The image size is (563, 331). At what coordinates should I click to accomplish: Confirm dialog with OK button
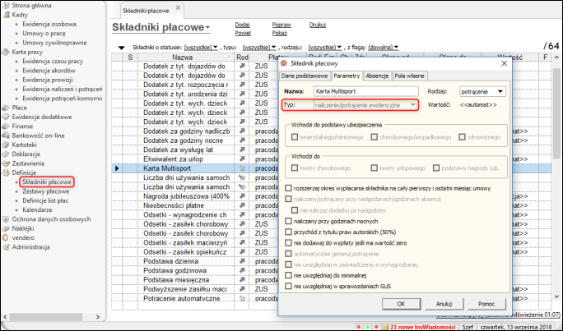[x=401, y=304]
